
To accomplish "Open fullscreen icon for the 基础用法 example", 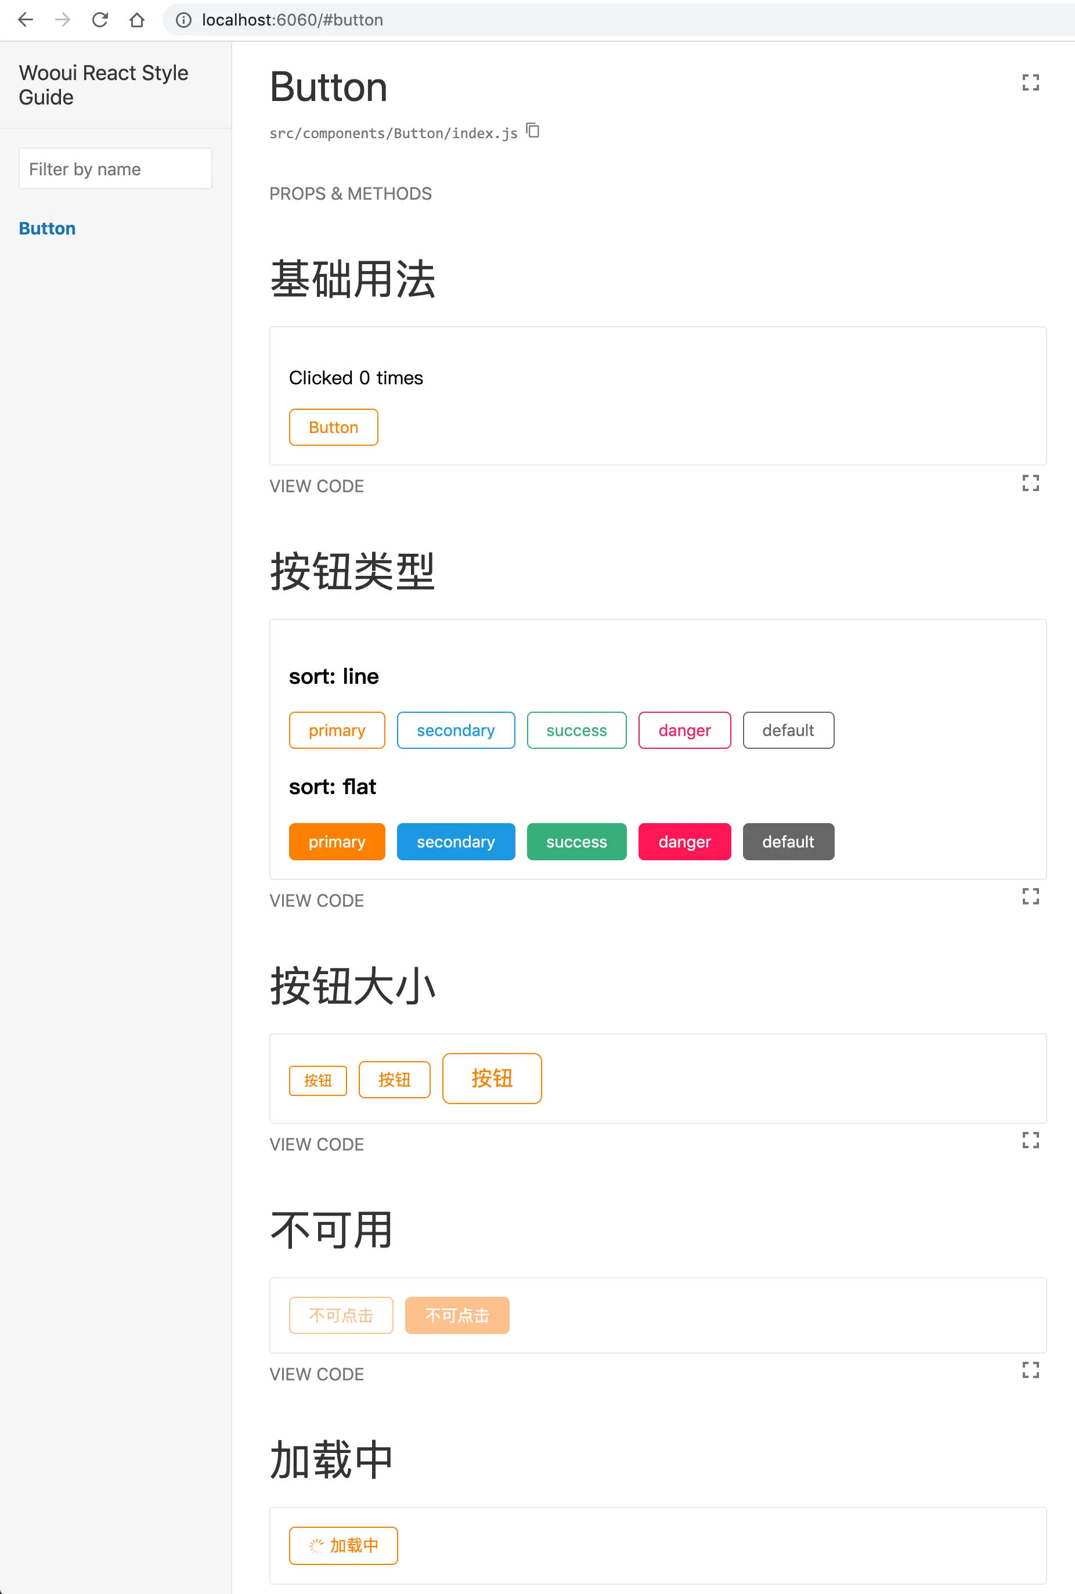I will (1030, 484).
